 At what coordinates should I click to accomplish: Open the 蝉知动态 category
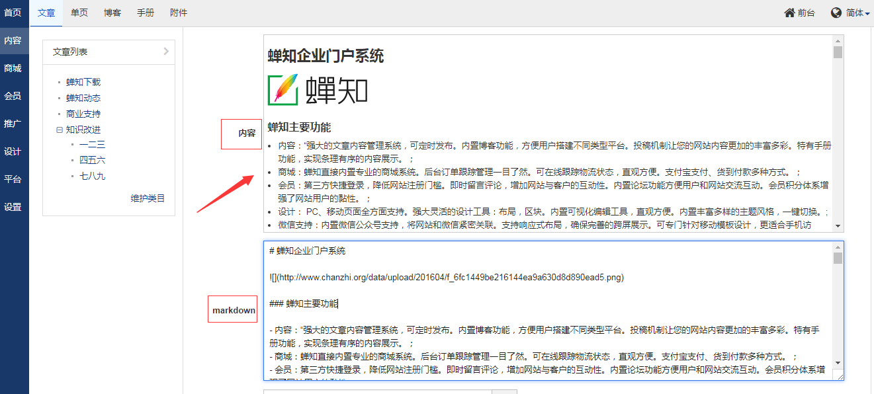click(x=83, y=98)
